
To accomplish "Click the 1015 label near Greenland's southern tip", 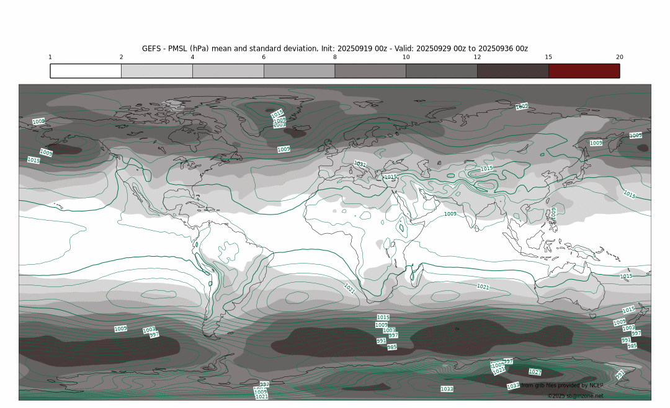I will tap(277, 113).
